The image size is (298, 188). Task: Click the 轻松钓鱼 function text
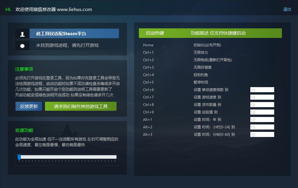(x=201, y=75)
